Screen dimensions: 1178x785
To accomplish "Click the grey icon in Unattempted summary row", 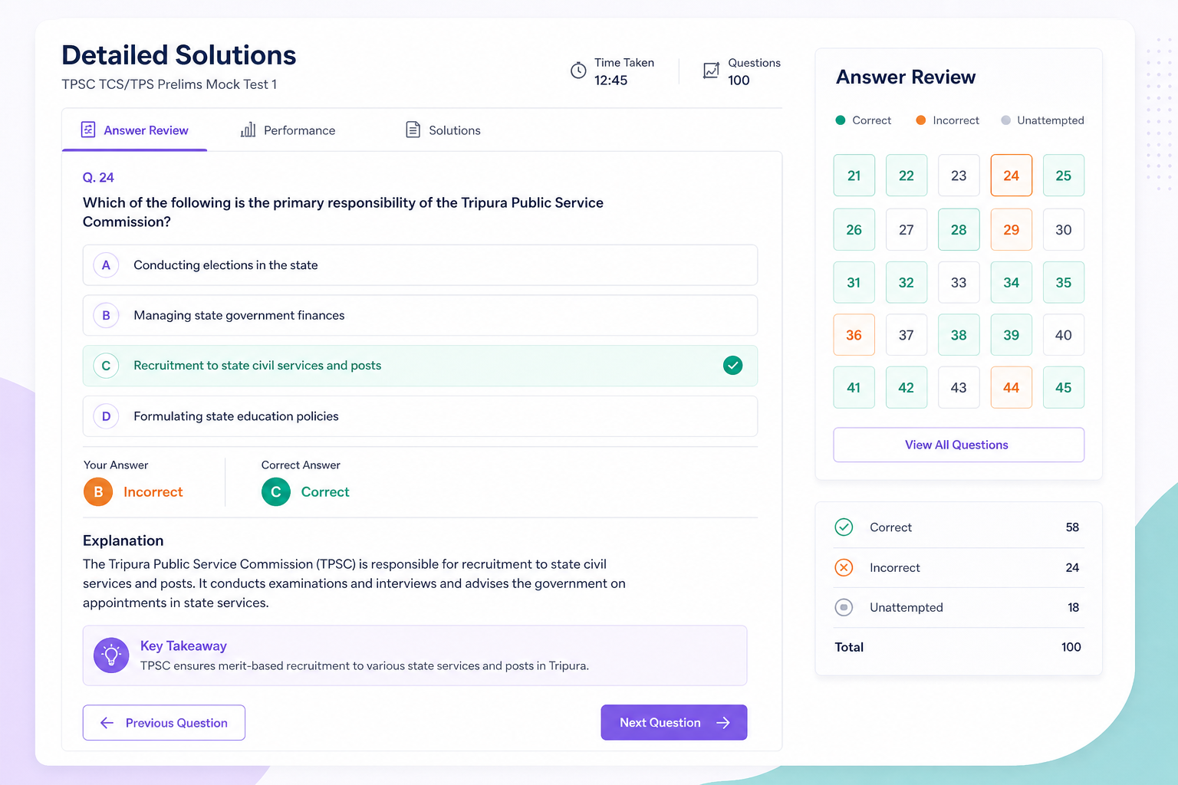I will (x=844, y=607).
